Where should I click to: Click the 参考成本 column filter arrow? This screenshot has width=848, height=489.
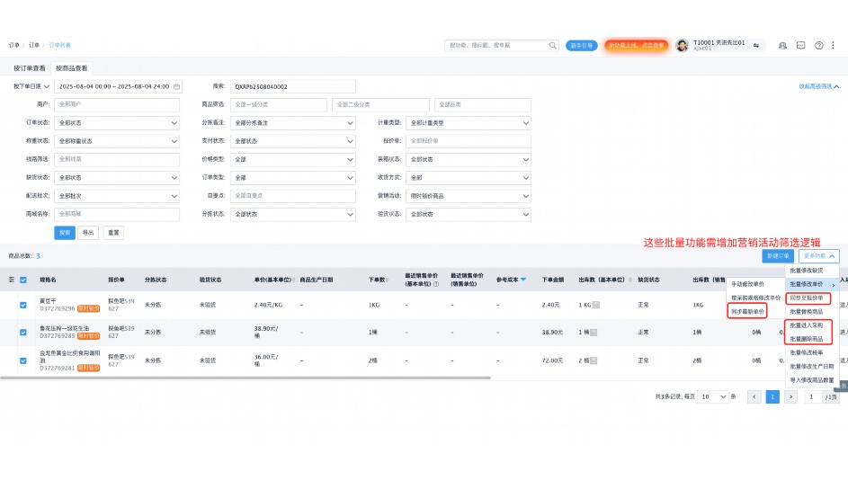point(523,280)
